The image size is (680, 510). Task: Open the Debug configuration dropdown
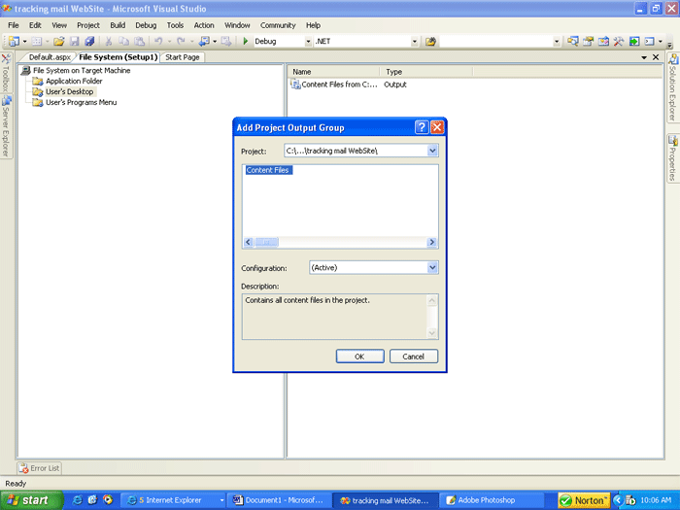pyautogui.click(x=308, y=41)
